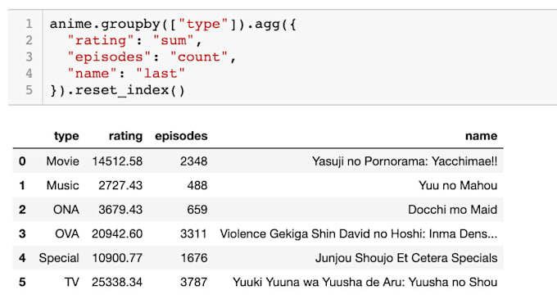Click the Docchi mo Maid name cell
The width and height of the screenshot is (557, 299).
pos(452,210)
